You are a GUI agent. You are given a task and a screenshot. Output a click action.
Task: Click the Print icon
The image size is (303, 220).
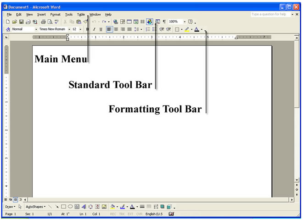coord(43,22)
